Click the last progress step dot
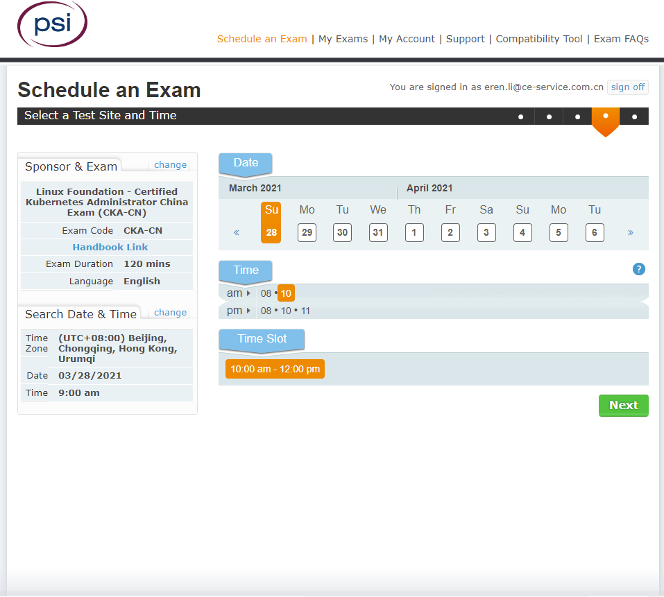664x597 pixels. click(x=634, y=116)
